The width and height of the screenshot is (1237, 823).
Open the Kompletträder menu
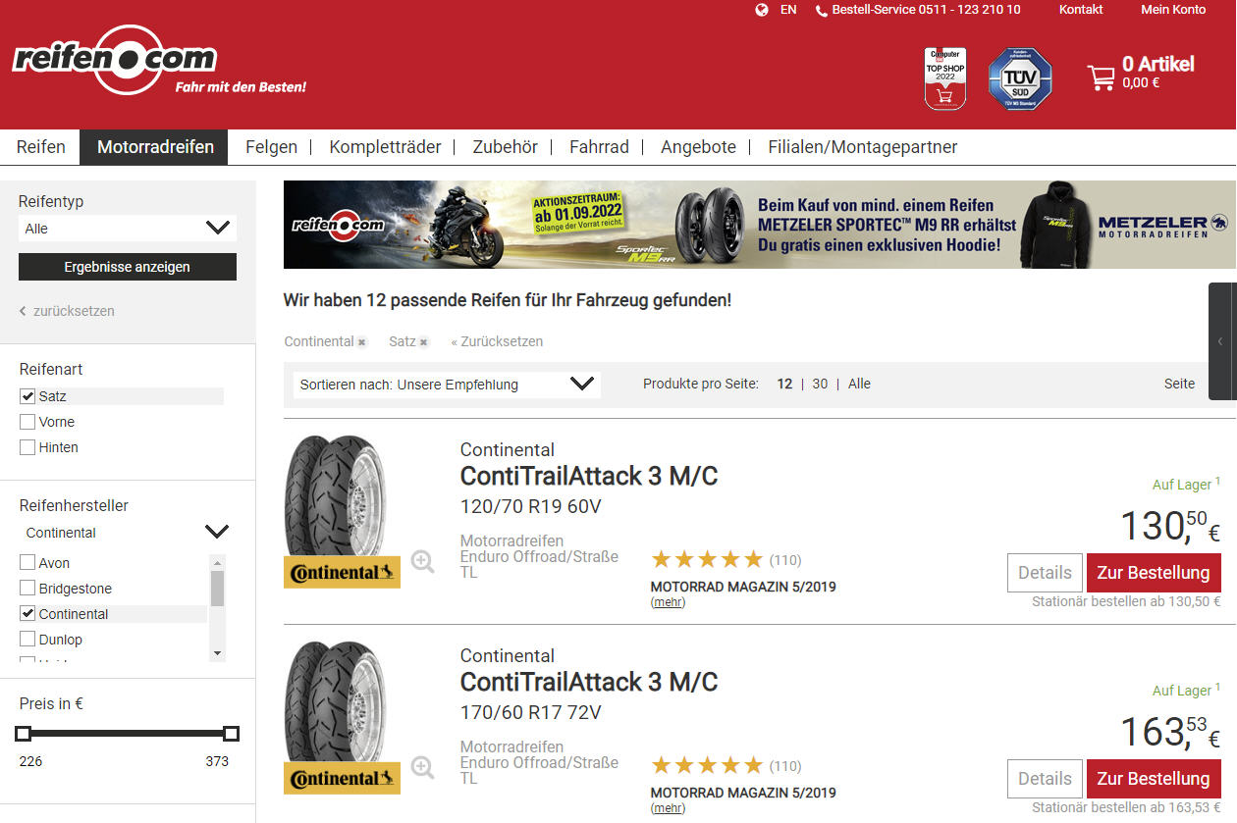click(x=385, y=147)
